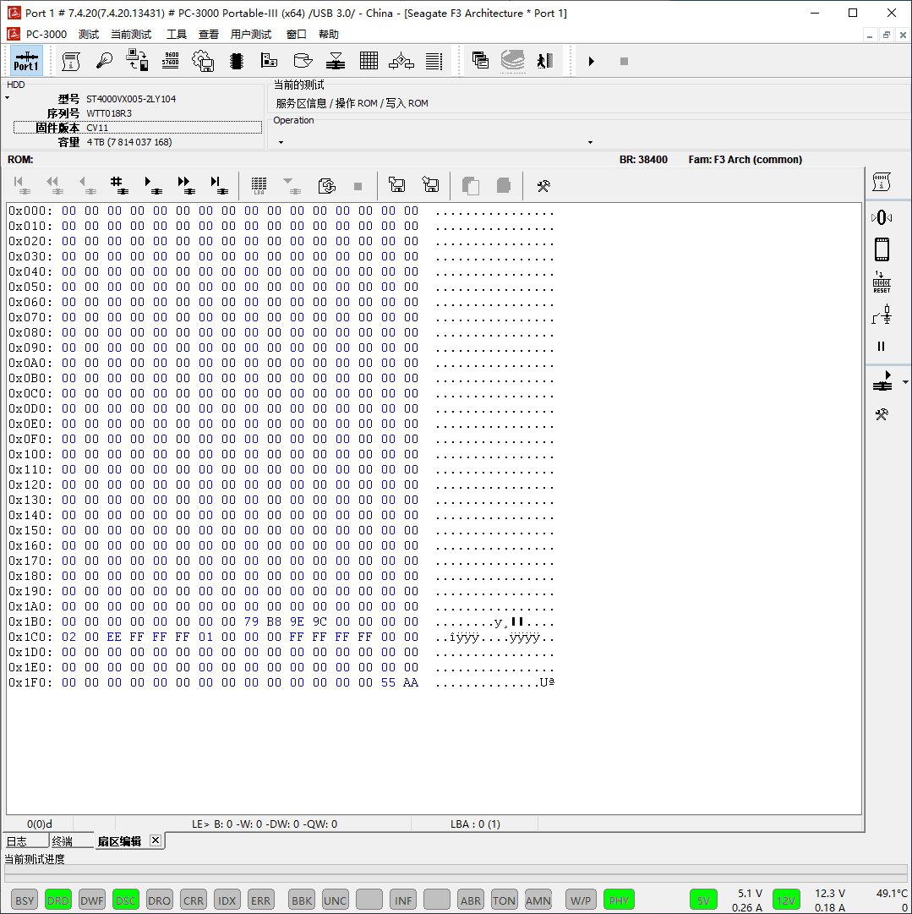The height and width of the screenshot is (914, 912).
Task: Go to next sector in editor toolbar
Action: coord(153,185)
